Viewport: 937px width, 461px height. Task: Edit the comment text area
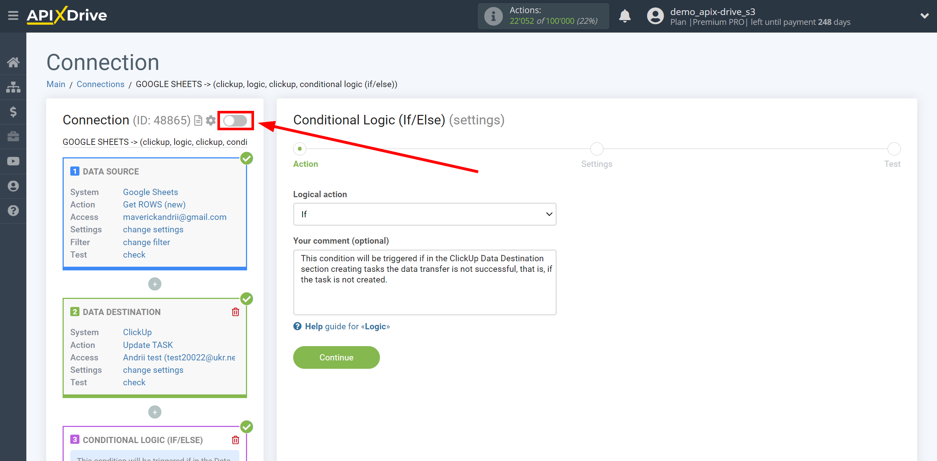click(x=425, y=282)
